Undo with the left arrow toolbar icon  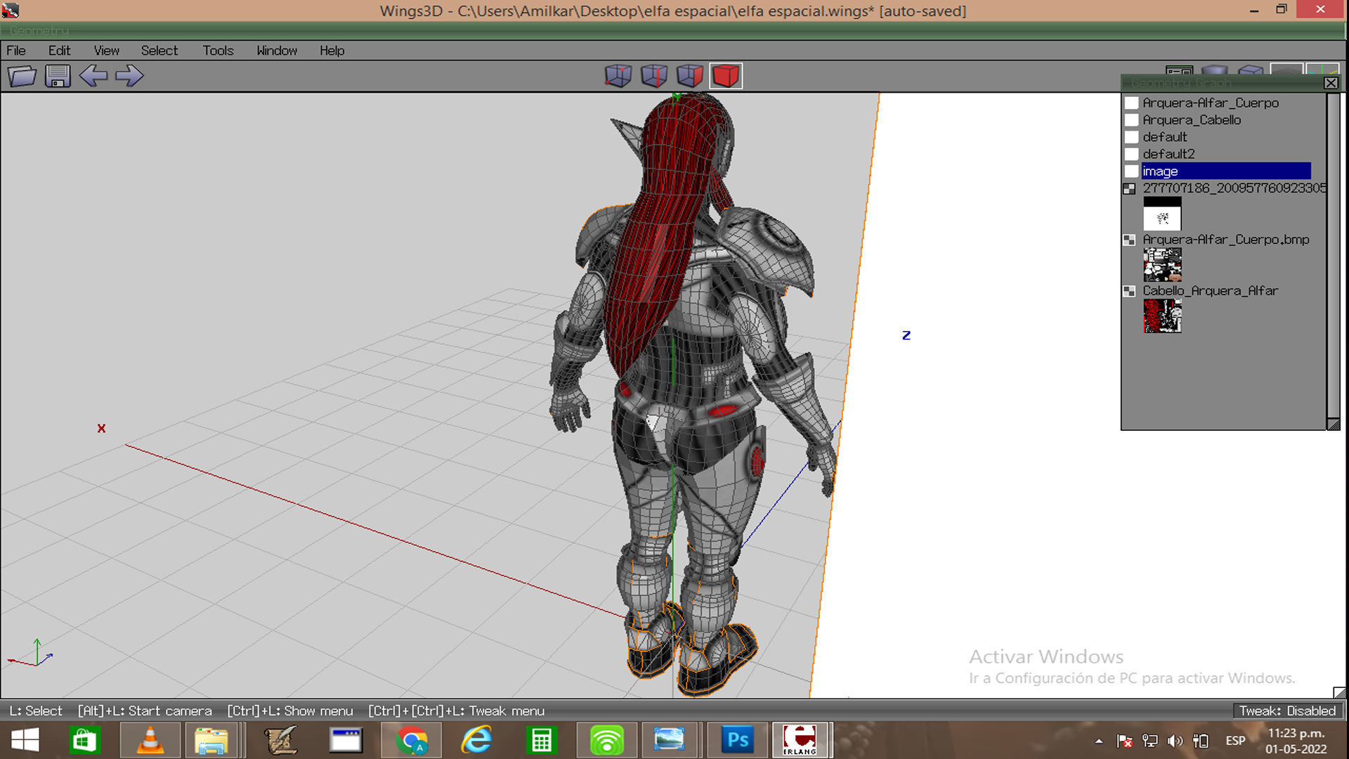point(93,76)
